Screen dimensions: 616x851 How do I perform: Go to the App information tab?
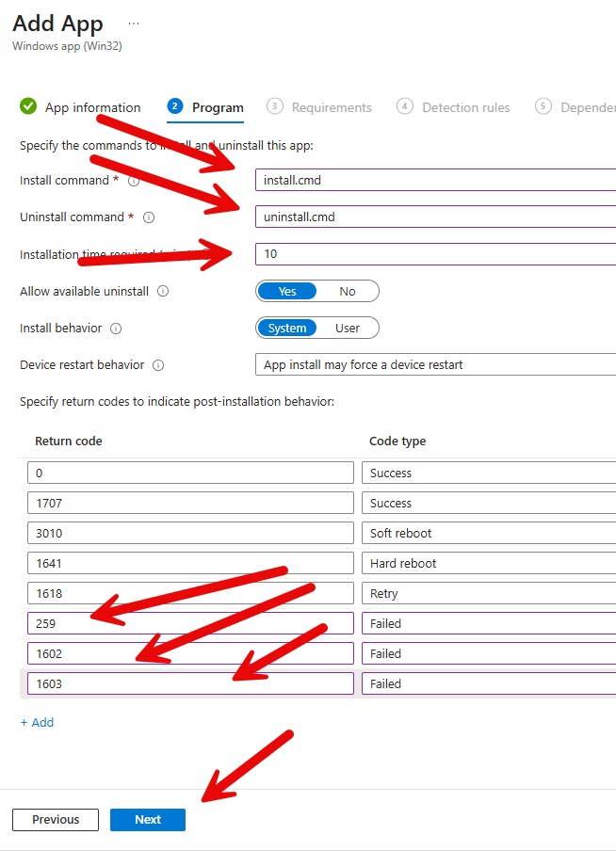(x=92, y=107)
